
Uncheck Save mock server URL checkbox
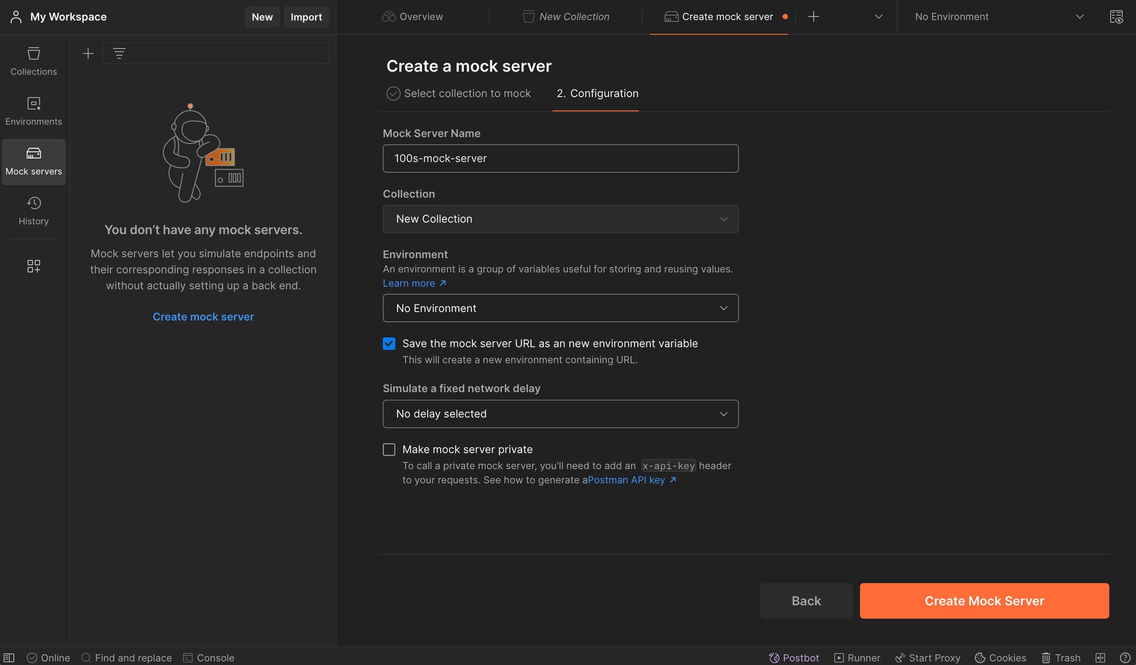(x=389, y=344)
